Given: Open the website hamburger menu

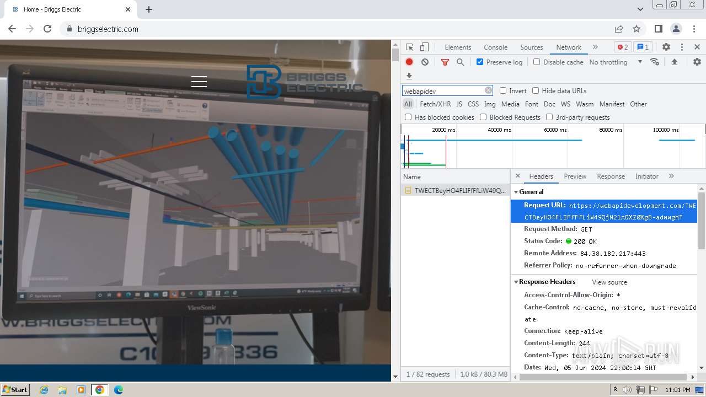Looking at the screenshot, I should tap(199, 82).
